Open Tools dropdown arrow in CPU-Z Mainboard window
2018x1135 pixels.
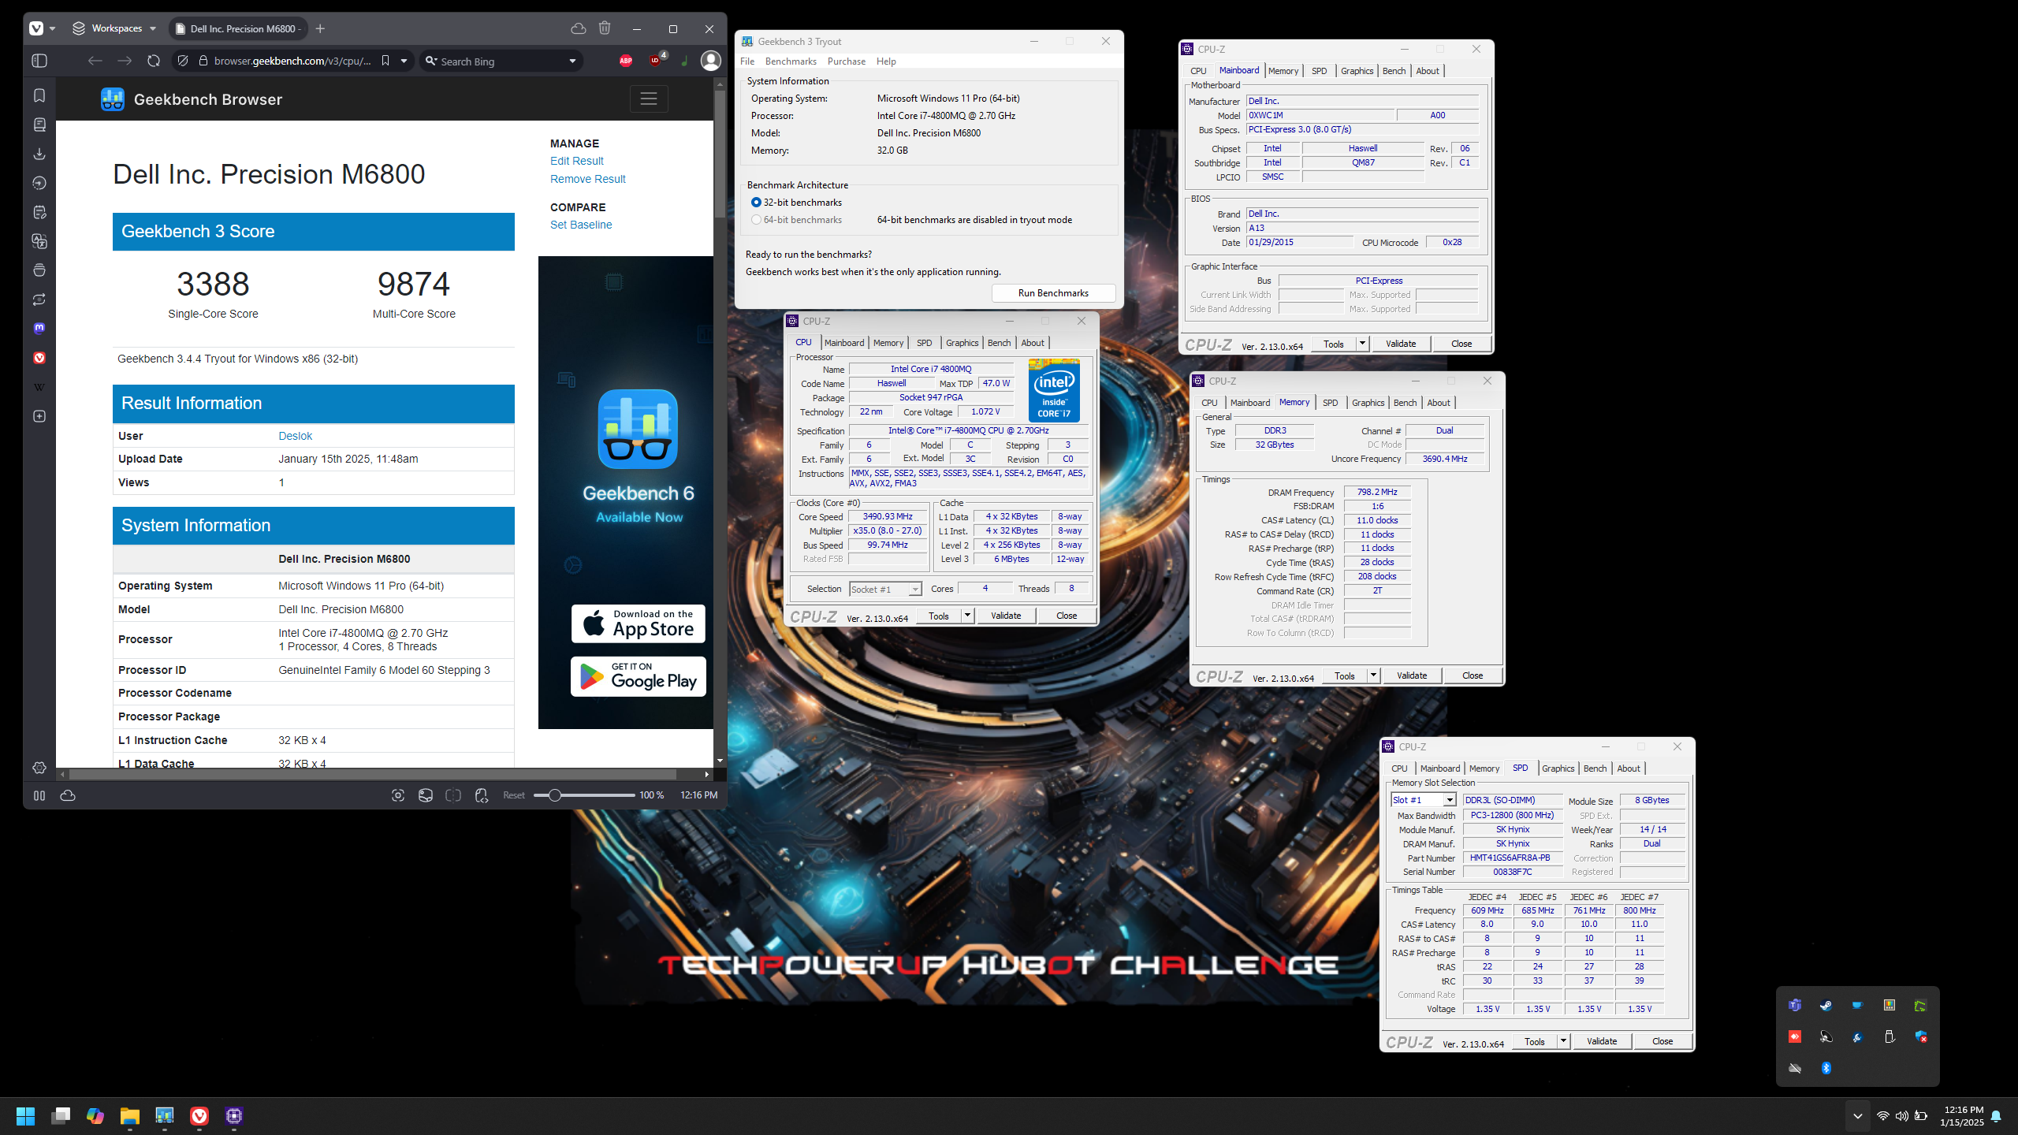(1362, 344)
